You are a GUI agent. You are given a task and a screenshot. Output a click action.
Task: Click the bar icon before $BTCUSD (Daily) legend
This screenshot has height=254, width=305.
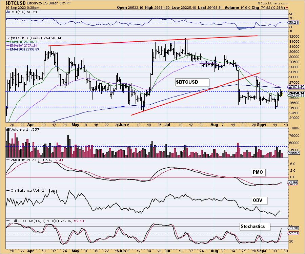[x=8, y=38]
